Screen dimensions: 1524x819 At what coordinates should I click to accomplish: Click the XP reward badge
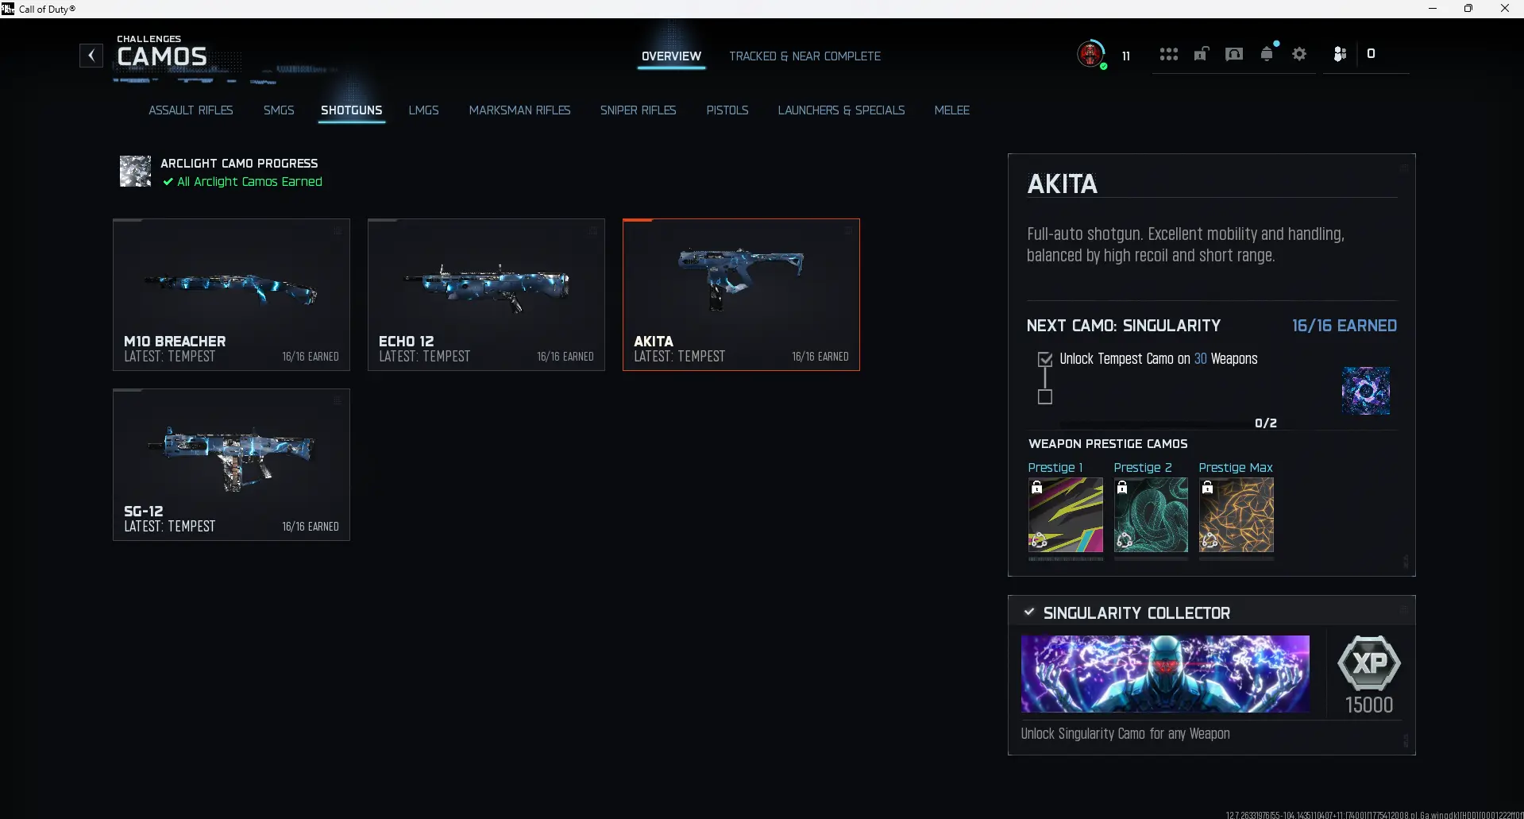(x=1369, y=663)
